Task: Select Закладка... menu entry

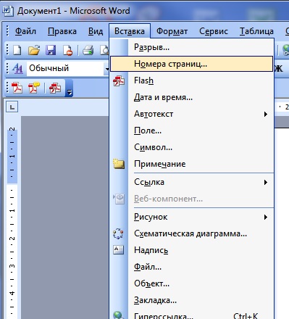Action: pos(191,300)
